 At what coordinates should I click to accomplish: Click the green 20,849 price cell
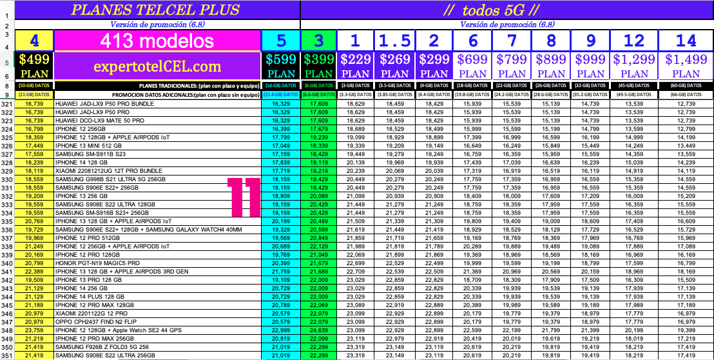[x=319, y=238]
